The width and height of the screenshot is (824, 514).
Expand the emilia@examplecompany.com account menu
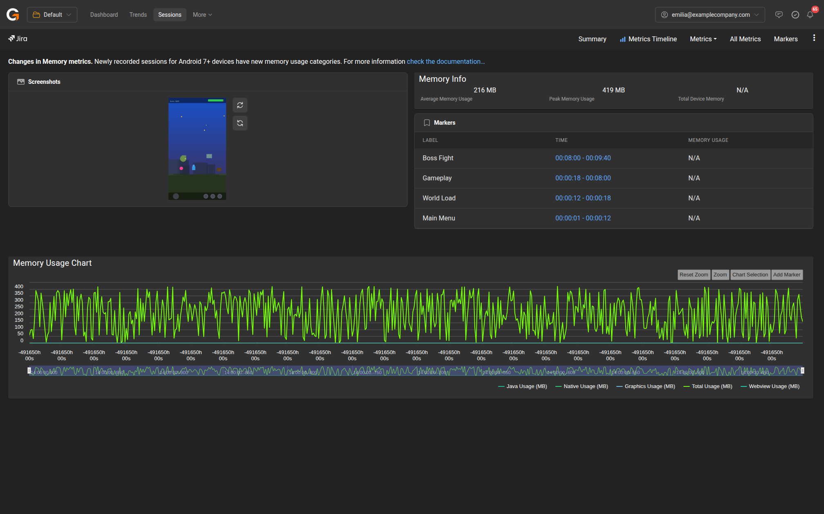tap(710, 15)
